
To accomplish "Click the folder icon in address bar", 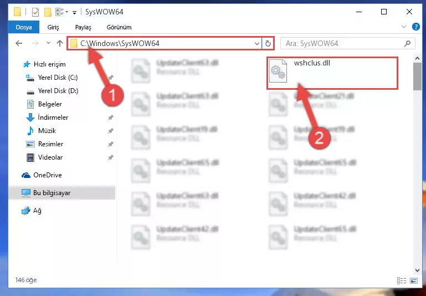I will coord(74,43).
